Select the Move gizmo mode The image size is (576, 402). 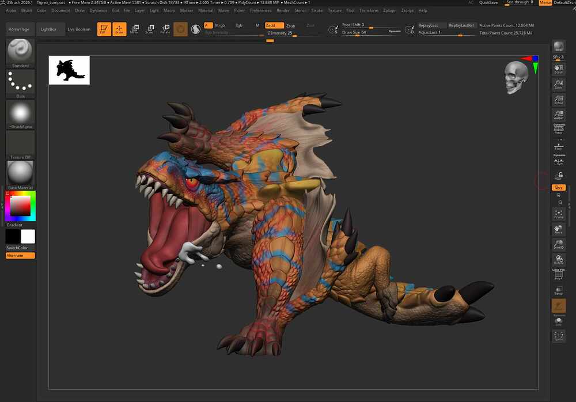tap(134, 29)
